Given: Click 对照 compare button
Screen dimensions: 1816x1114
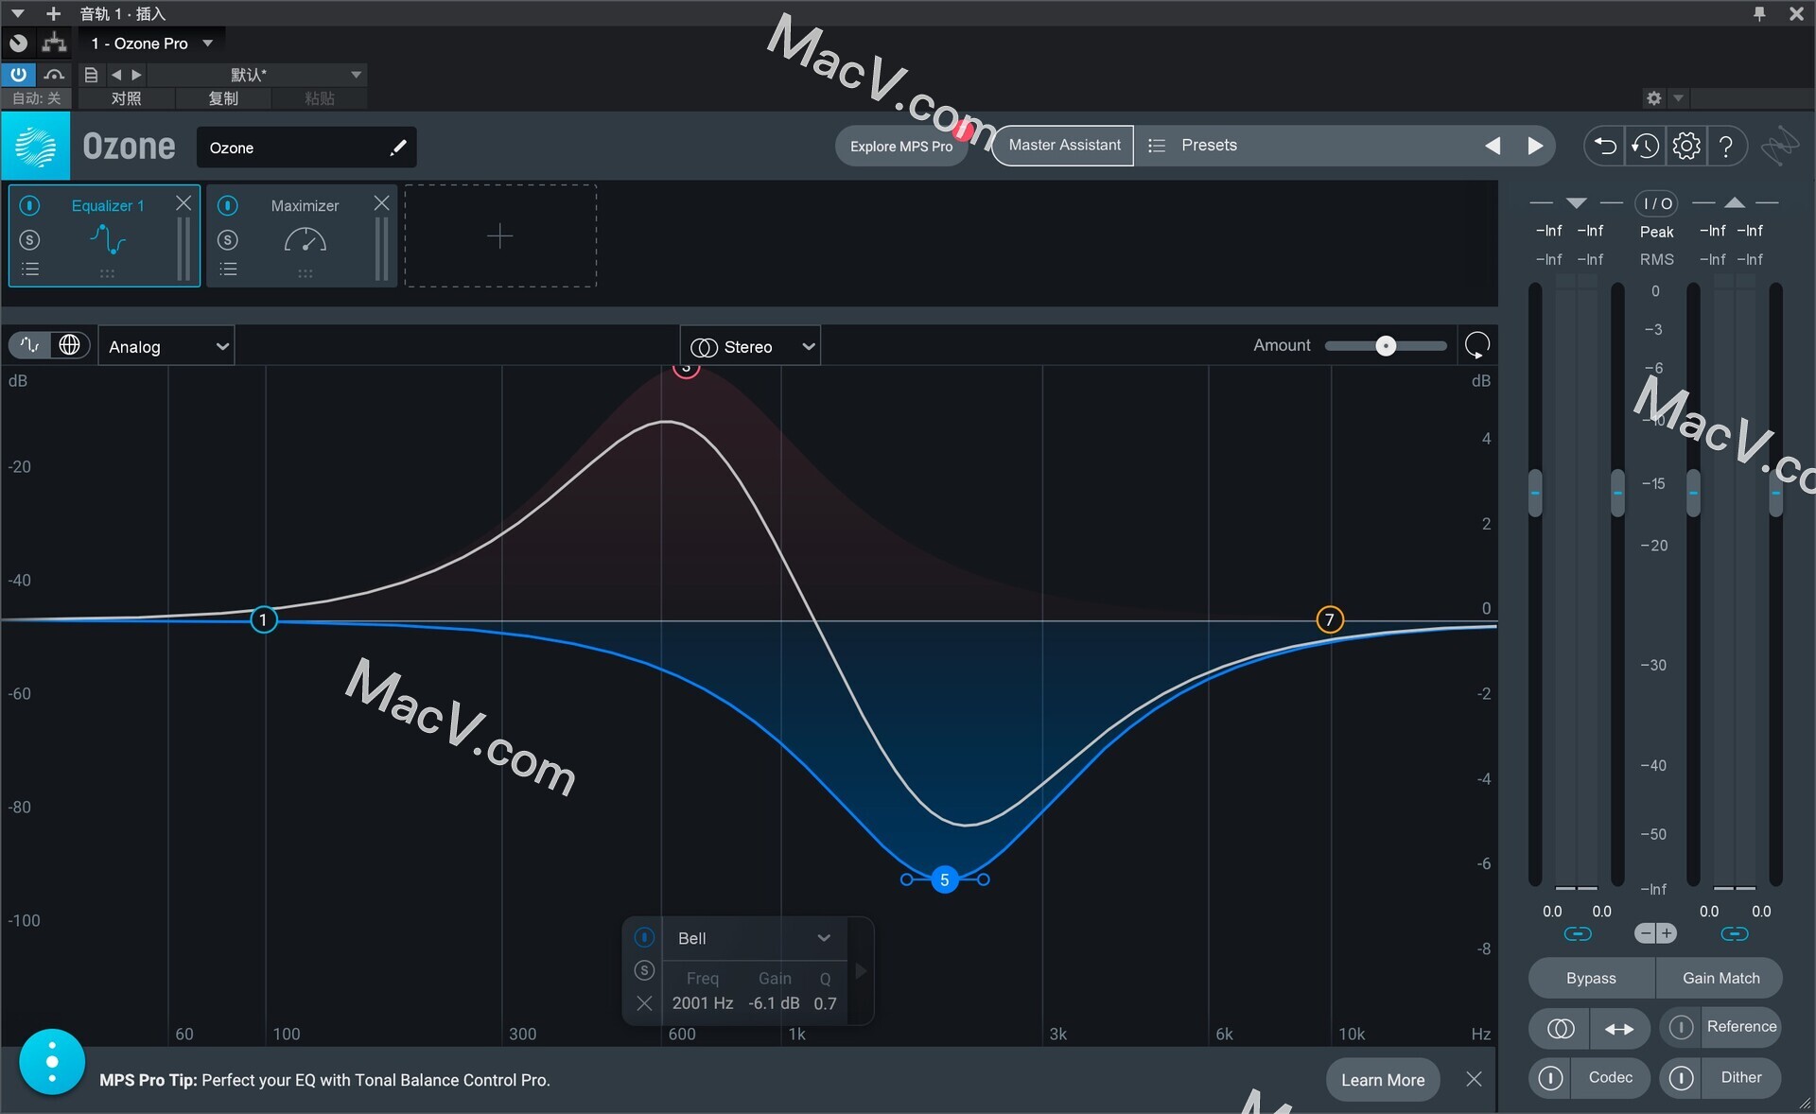Looking at the screenshot, I should pos(126,98).
